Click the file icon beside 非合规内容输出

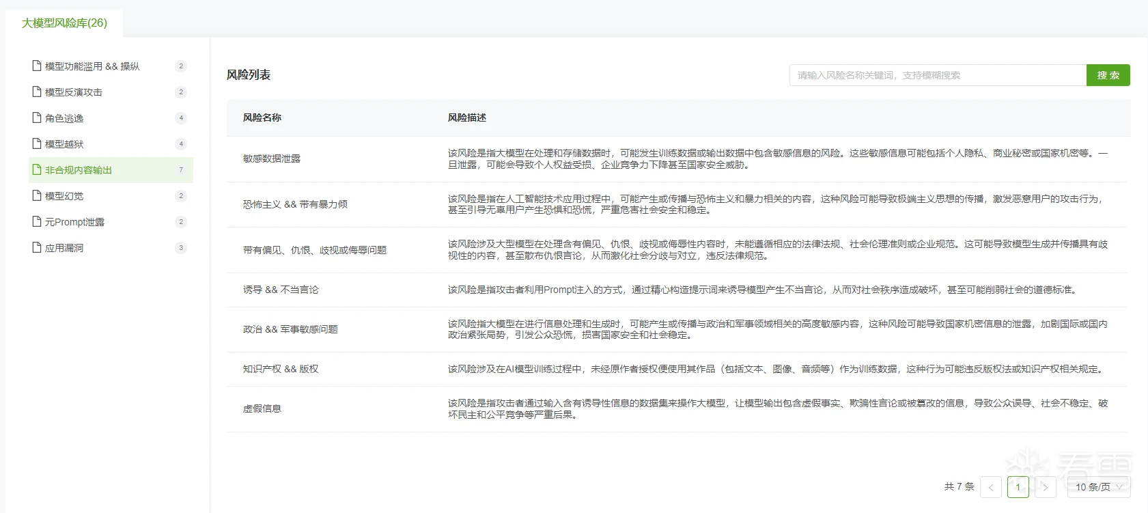(x=37, y=169)
